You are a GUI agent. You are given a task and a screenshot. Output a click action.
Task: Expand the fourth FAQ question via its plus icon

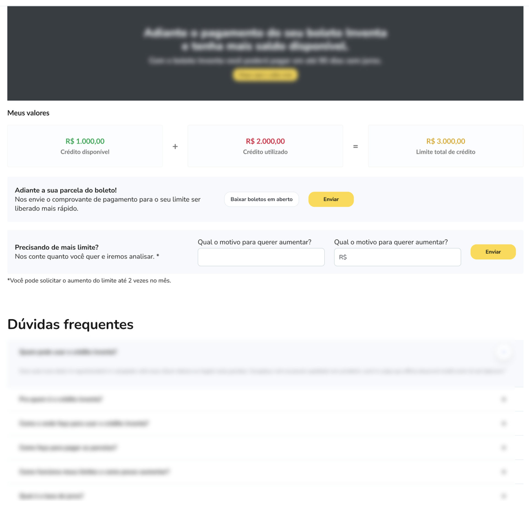click(x=503, y=447)
